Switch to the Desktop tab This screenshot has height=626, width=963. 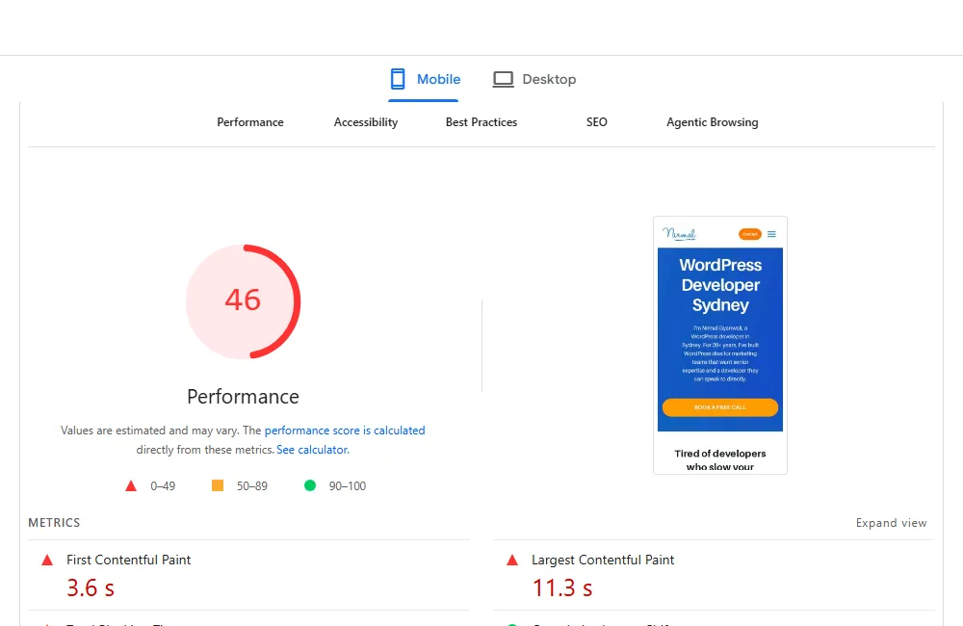tap(534, 80)
